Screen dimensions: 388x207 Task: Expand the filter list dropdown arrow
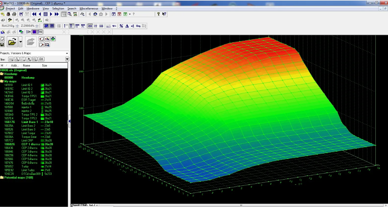coord(67,59)
